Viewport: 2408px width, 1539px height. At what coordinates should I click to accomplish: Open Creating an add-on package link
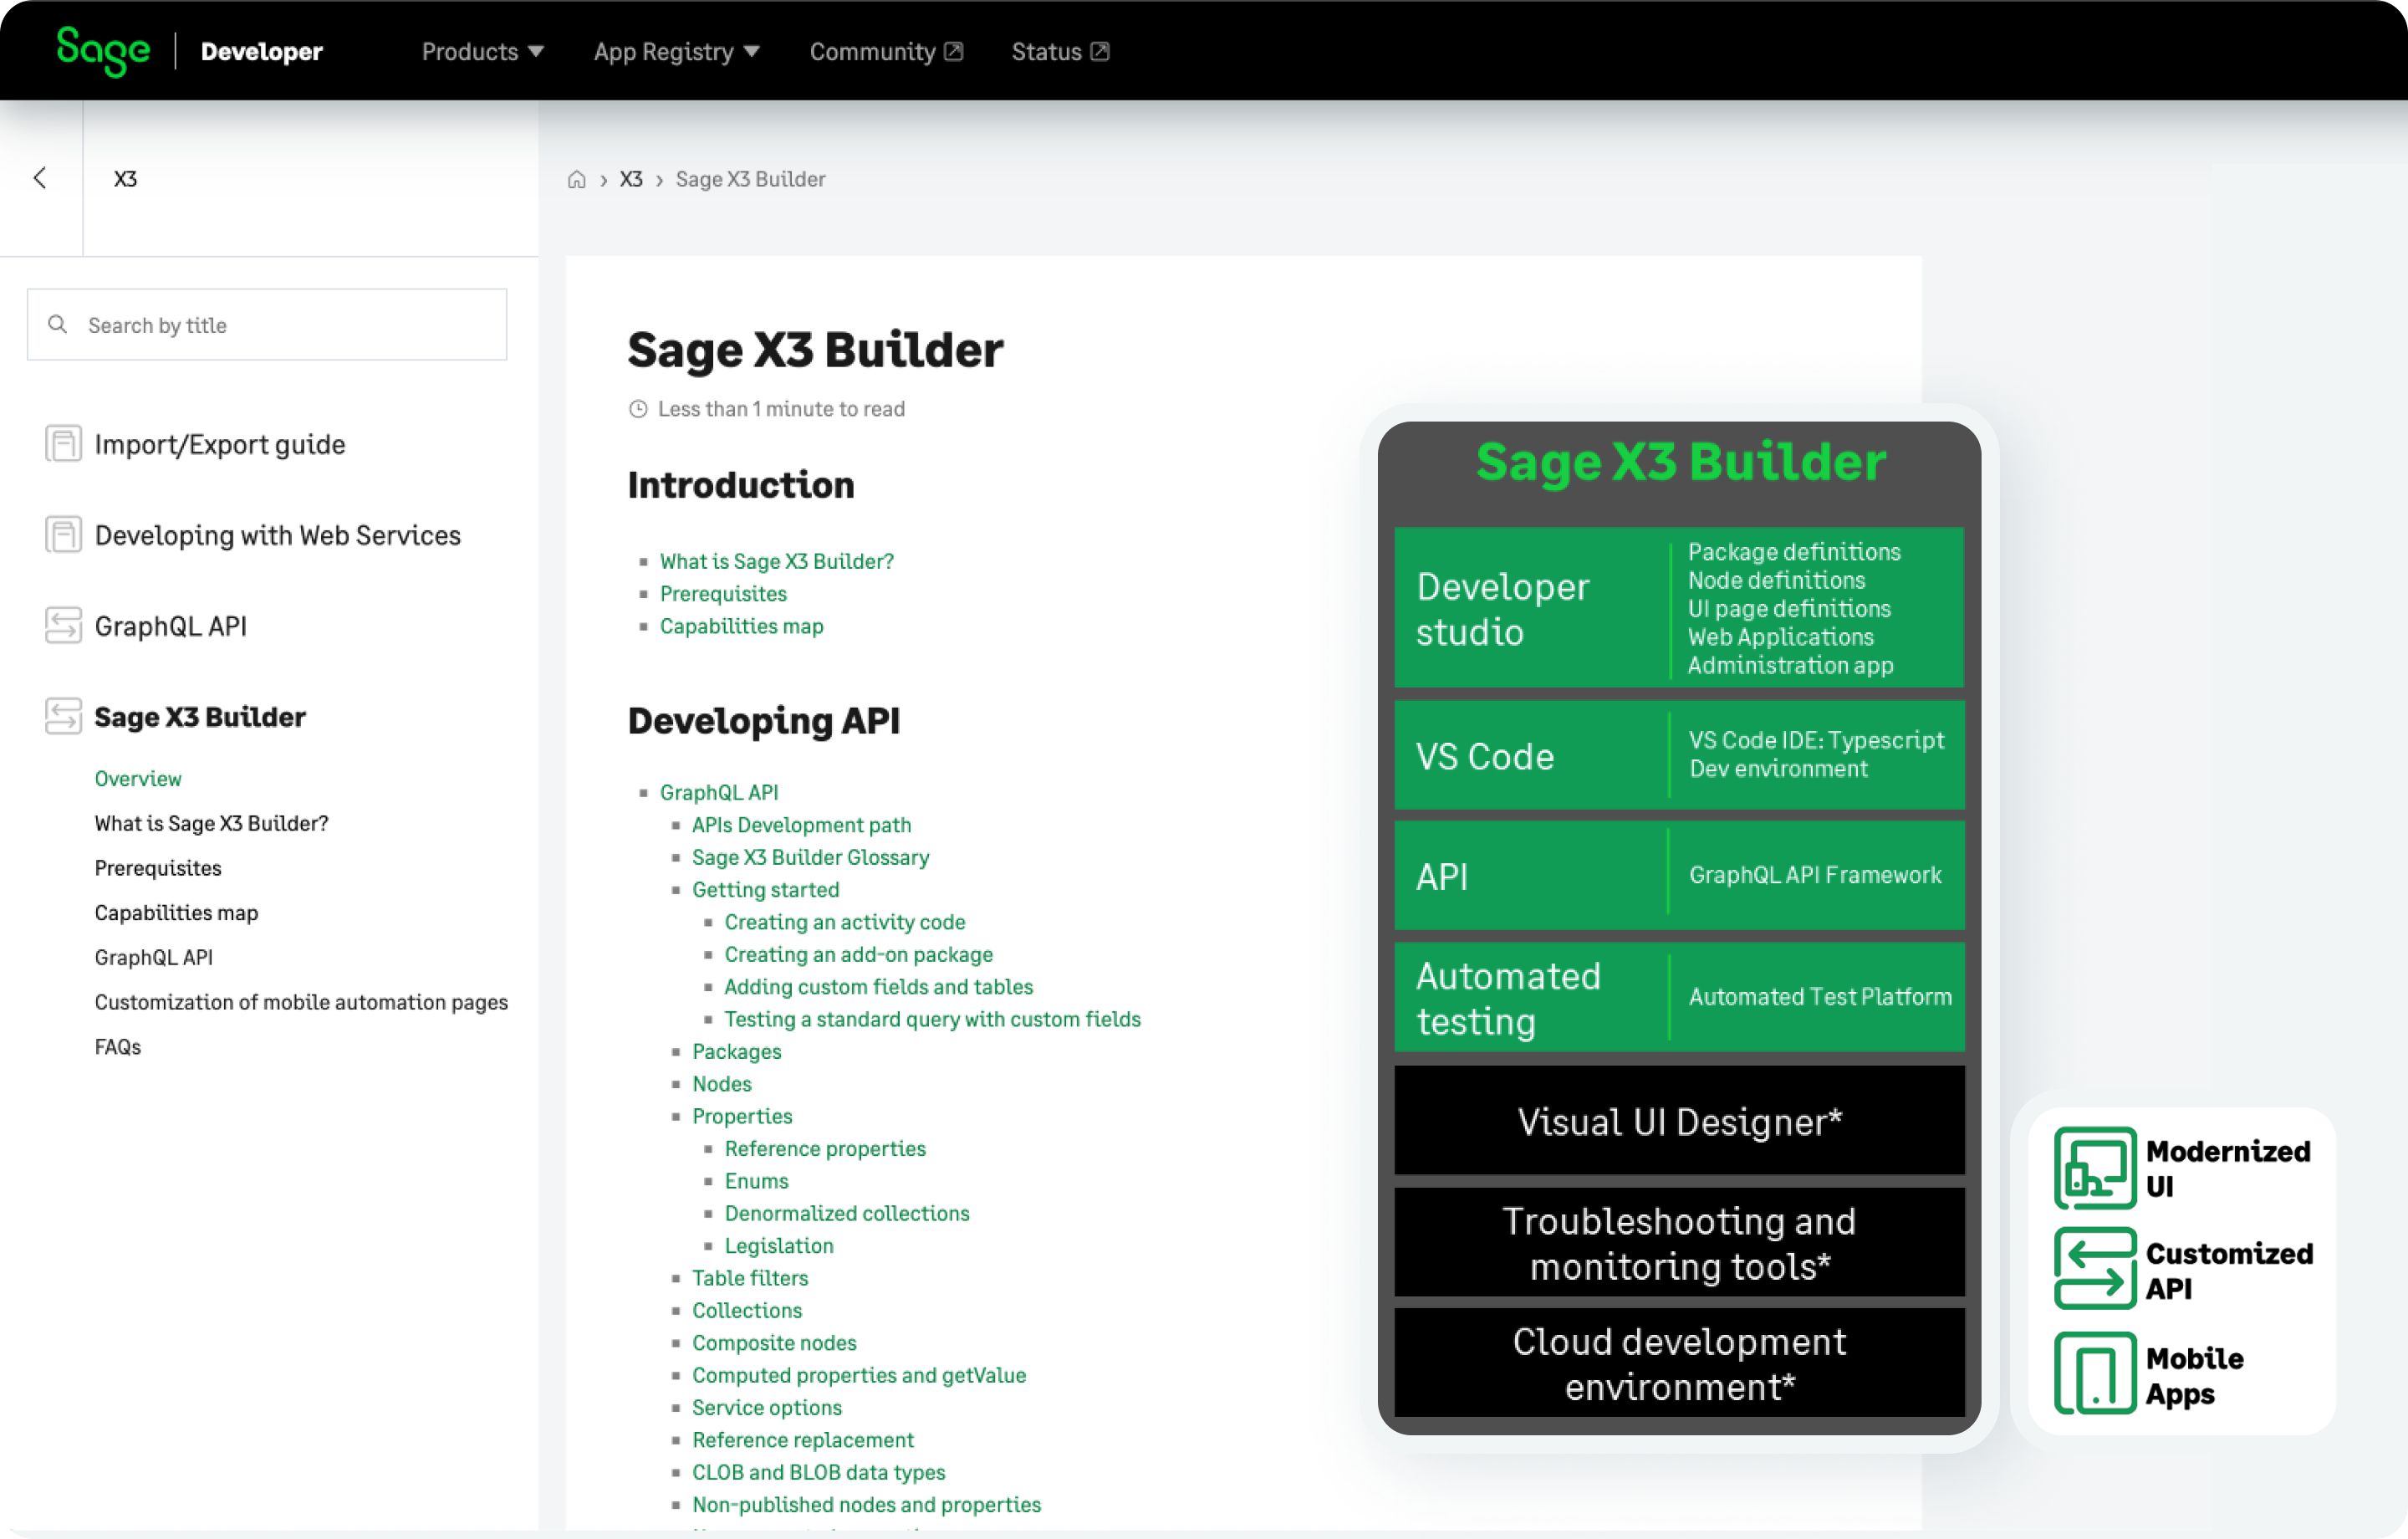point(859,954)
